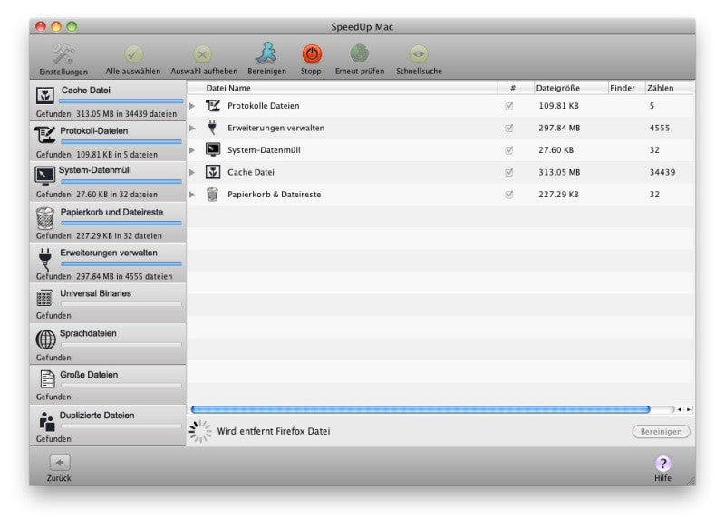
Task: Click the Sprachdateien globe icon
Action: click(x=46, y=340)
